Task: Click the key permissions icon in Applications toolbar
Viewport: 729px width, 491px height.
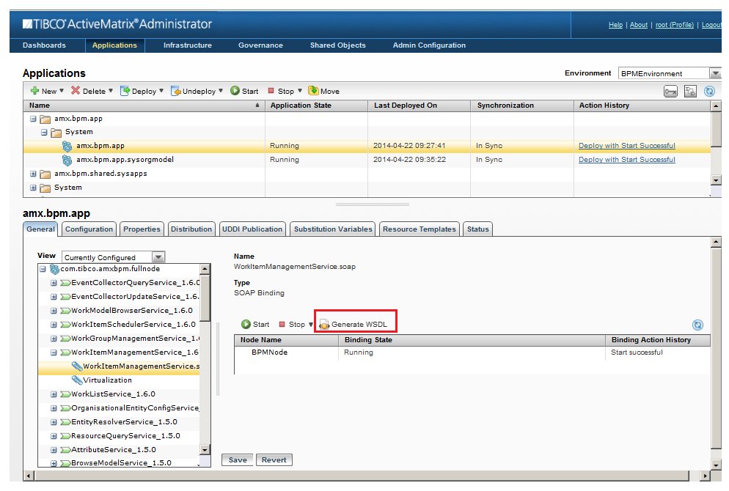Action: [x=670, y=92]
